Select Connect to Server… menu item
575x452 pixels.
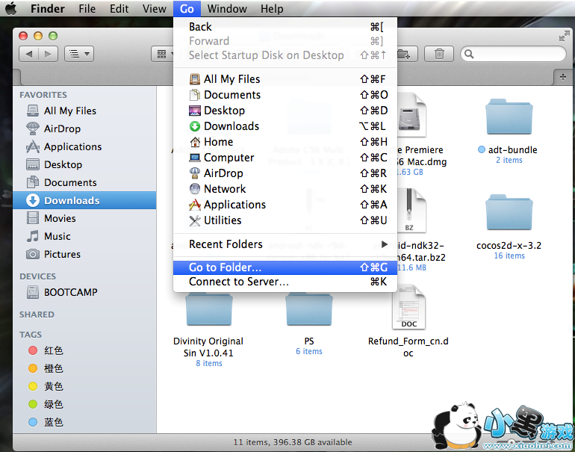pos(285,282)
